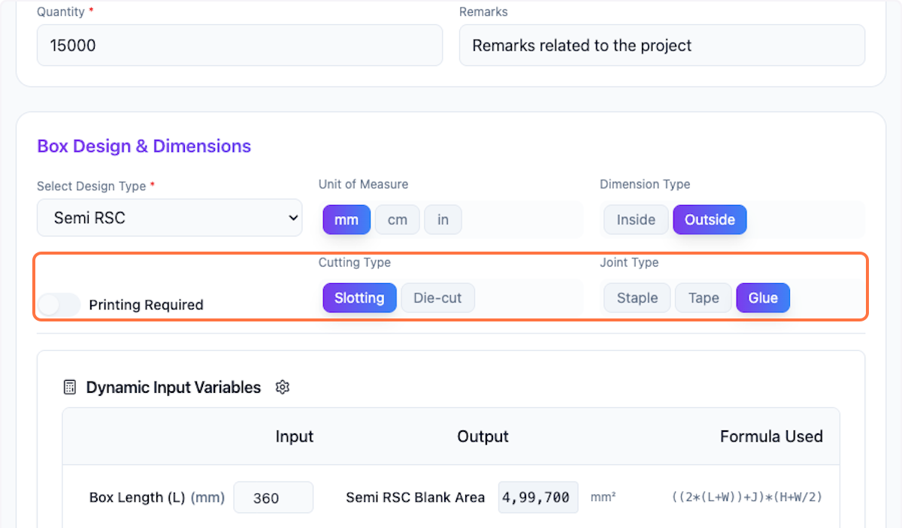Select Slotting cutting type

(359, 298)
